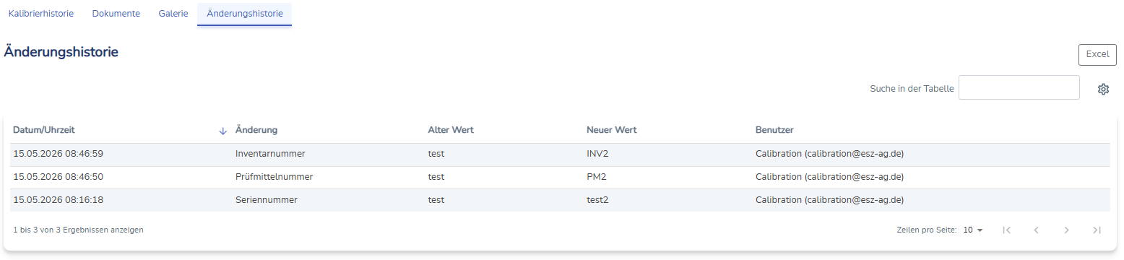Open the table settings gear icon
This screenshot has height=260, width=1124.
[1103, 89]
